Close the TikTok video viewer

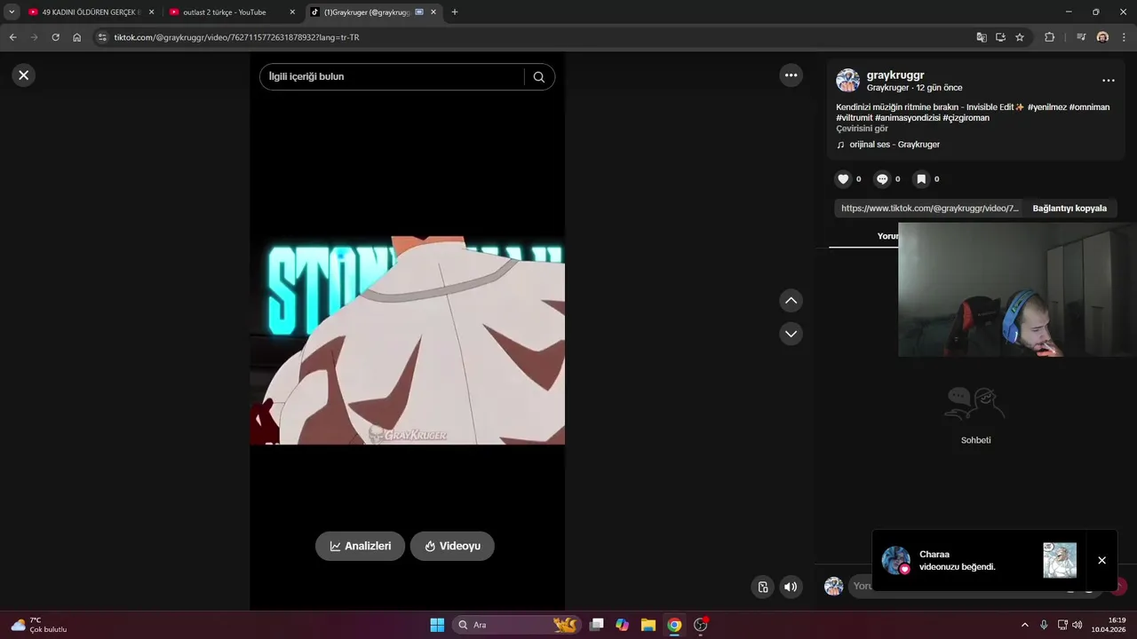coord(24,75)
